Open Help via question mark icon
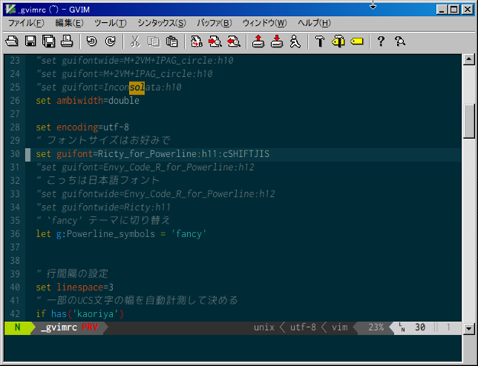The height and width of the screenshot is (366, 478). [381, 41]
